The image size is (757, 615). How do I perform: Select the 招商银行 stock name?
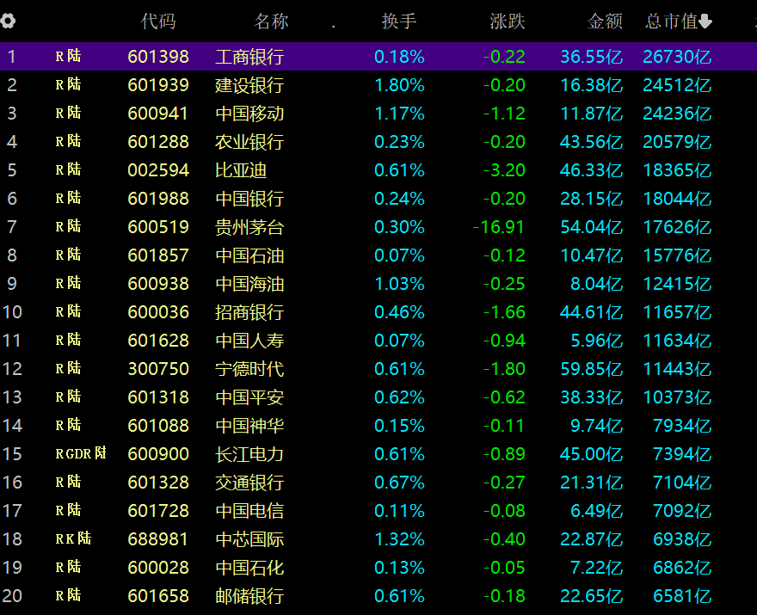tap(249, 312)
